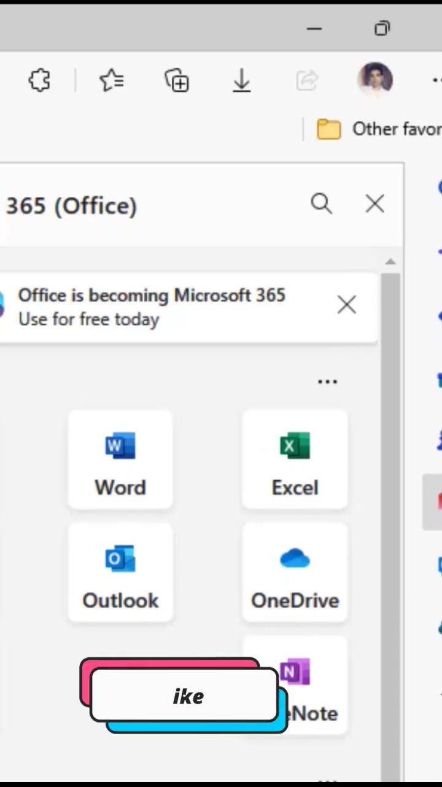Viewport: 442px width, 787px height.
Task: Click the panel's vertical scrollbar thumb
Action: (390, 492)
